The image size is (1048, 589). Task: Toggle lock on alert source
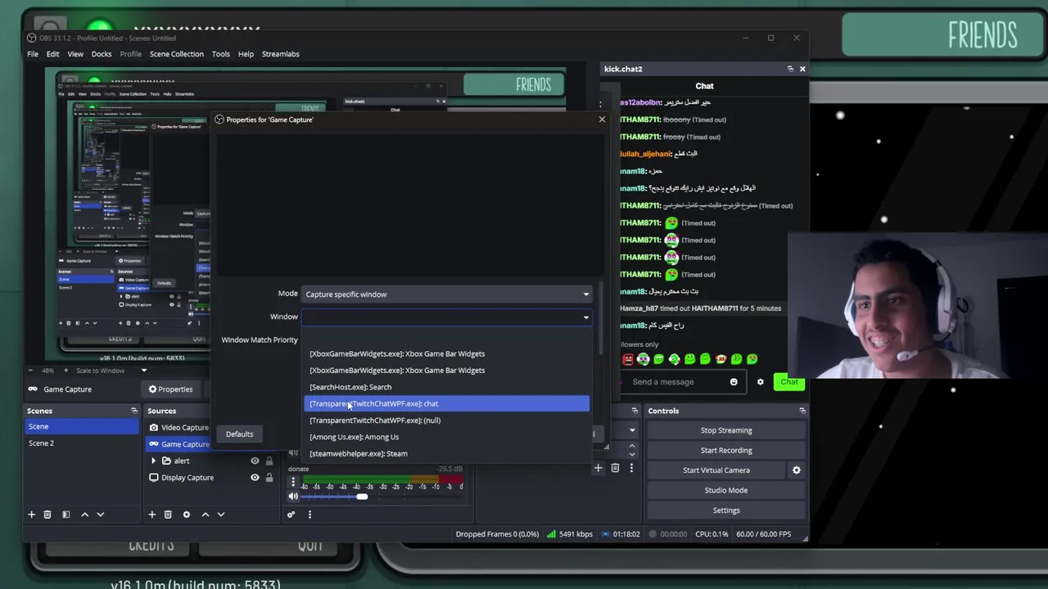pyautogui.click(x=269, y=461)
